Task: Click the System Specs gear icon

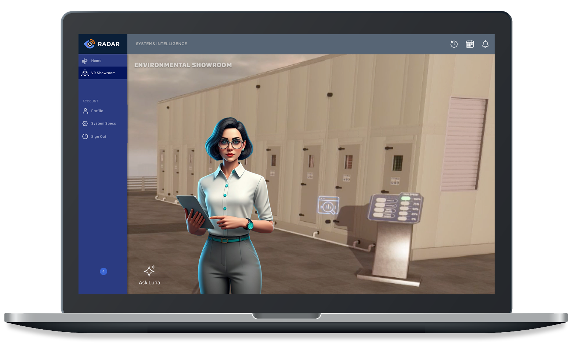Action: pos(85,123)
